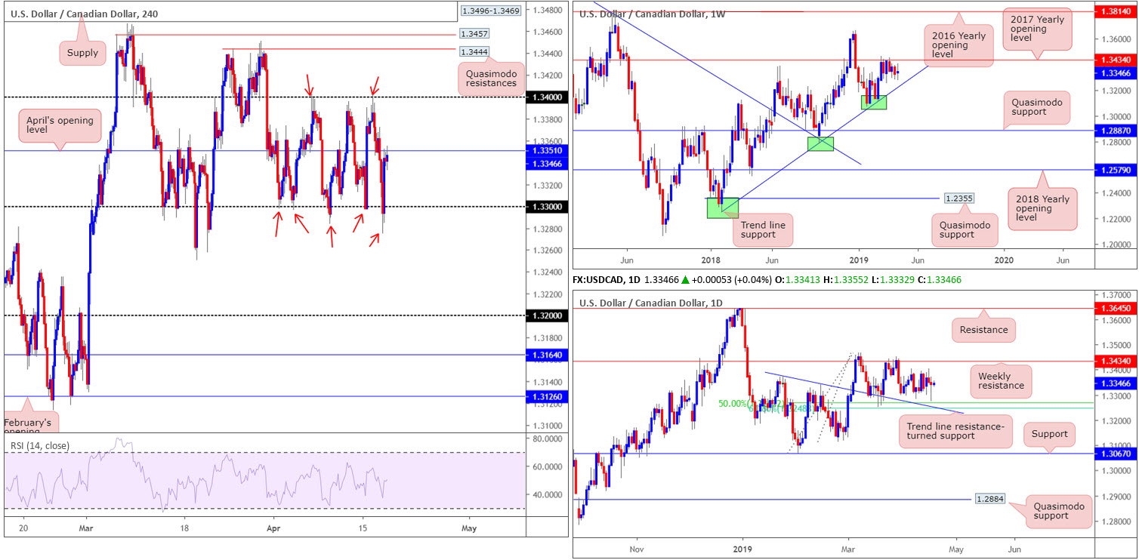Screen dimensions: 1139x560
Task: Select the 1.3457 price label
Action: coord(474,35)
